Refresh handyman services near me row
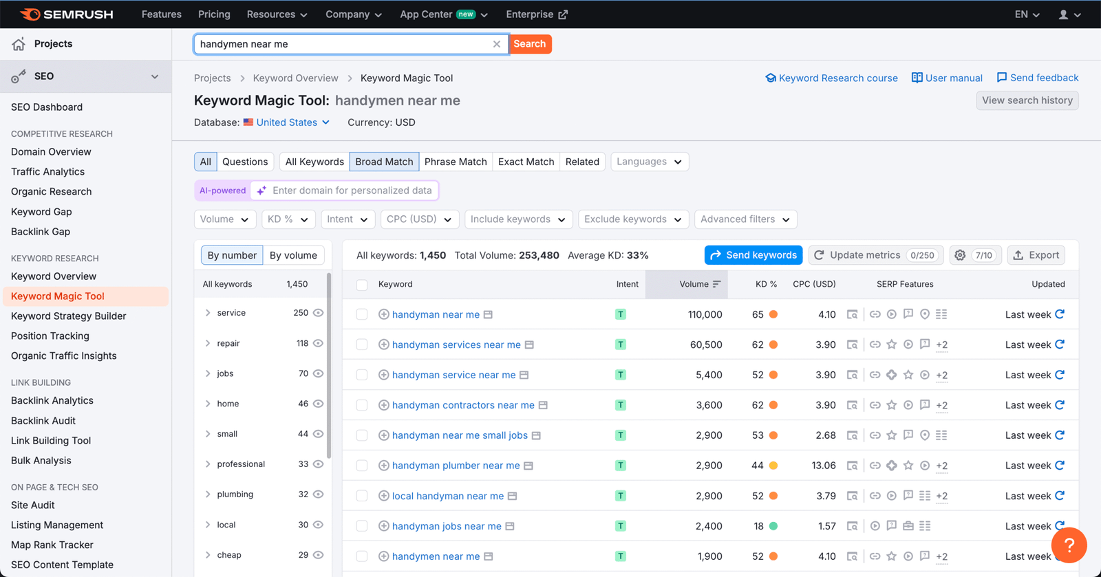 pyautogui.click(x=1060, y=345)
